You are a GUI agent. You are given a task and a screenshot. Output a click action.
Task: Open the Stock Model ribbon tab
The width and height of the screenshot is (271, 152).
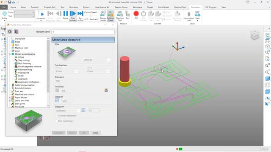click(x=163, y=7)
